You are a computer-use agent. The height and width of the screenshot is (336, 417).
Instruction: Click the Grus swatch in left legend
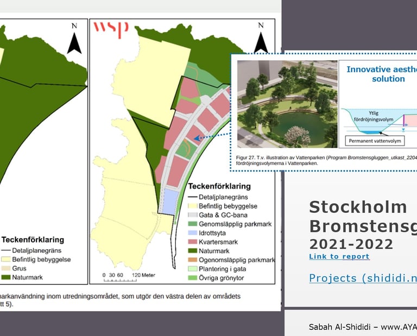(x=6, y=268)
